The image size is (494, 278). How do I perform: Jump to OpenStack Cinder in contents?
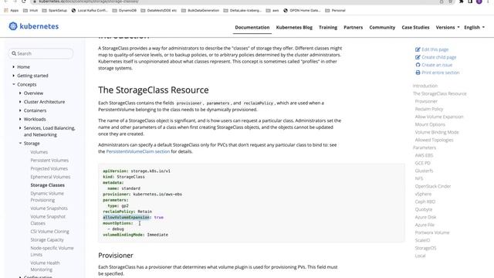(x=432, y=186)
